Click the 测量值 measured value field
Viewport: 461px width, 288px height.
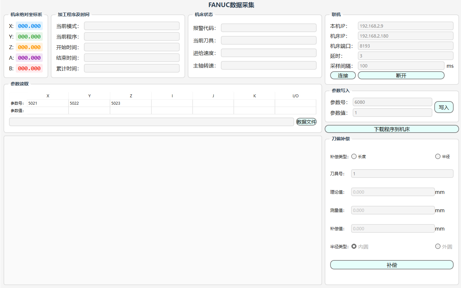393,210
